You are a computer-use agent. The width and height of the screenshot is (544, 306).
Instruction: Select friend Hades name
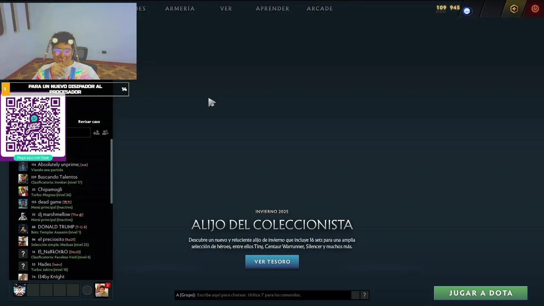point(45,264)
